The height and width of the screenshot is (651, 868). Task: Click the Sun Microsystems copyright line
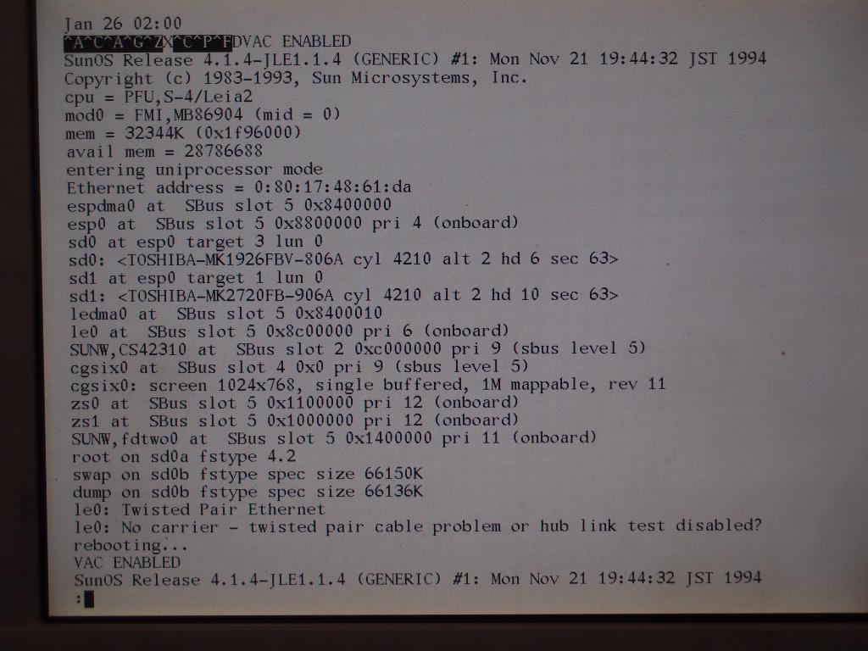pyautogui.click(x=296, y=78)
